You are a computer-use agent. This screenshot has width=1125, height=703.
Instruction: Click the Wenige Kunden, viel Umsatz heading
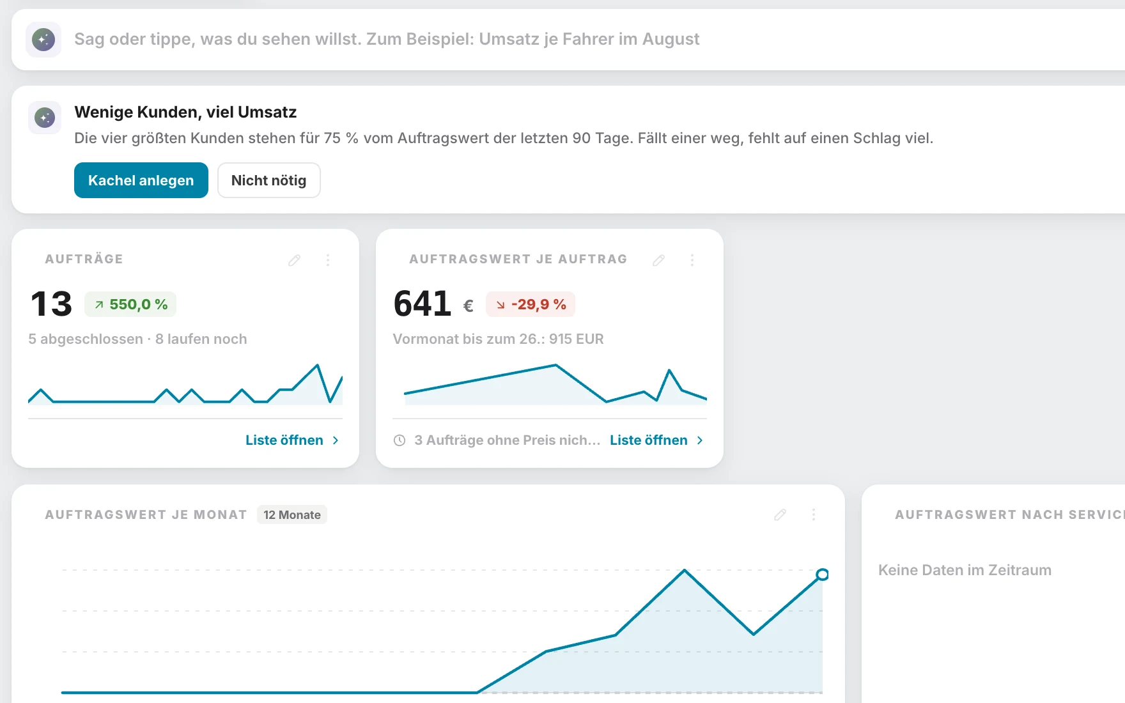point(185,112)
